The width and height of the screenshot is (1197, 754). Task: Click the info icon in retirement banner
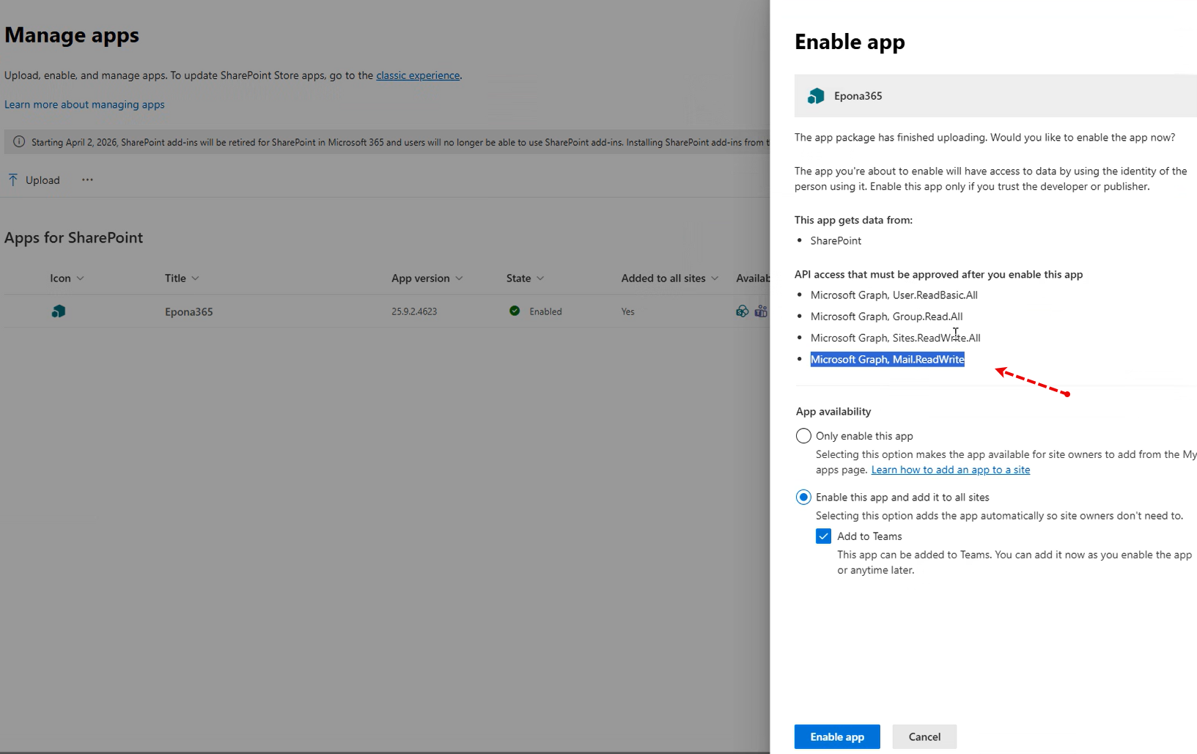[19, 142]
